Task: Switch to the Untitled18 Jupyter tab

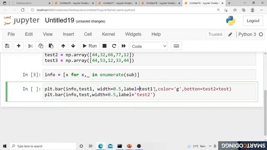Action: pyautogui.click(x=161, y=3)
